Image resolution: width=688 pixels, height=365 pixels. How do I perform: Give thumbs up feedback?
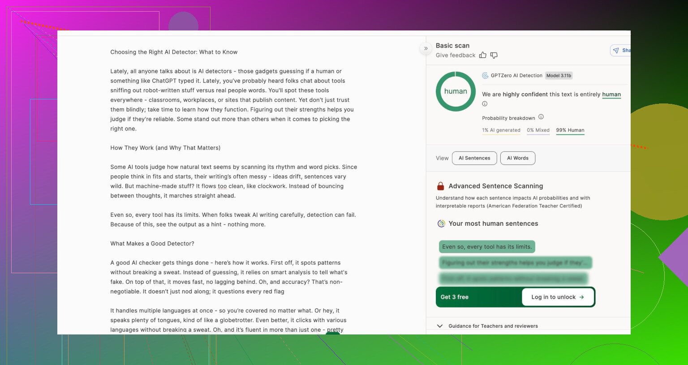click(482, 55)
